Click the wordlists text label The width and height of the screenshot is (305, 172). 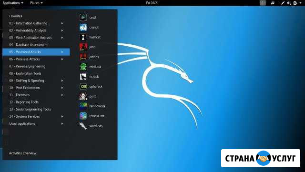96,126
